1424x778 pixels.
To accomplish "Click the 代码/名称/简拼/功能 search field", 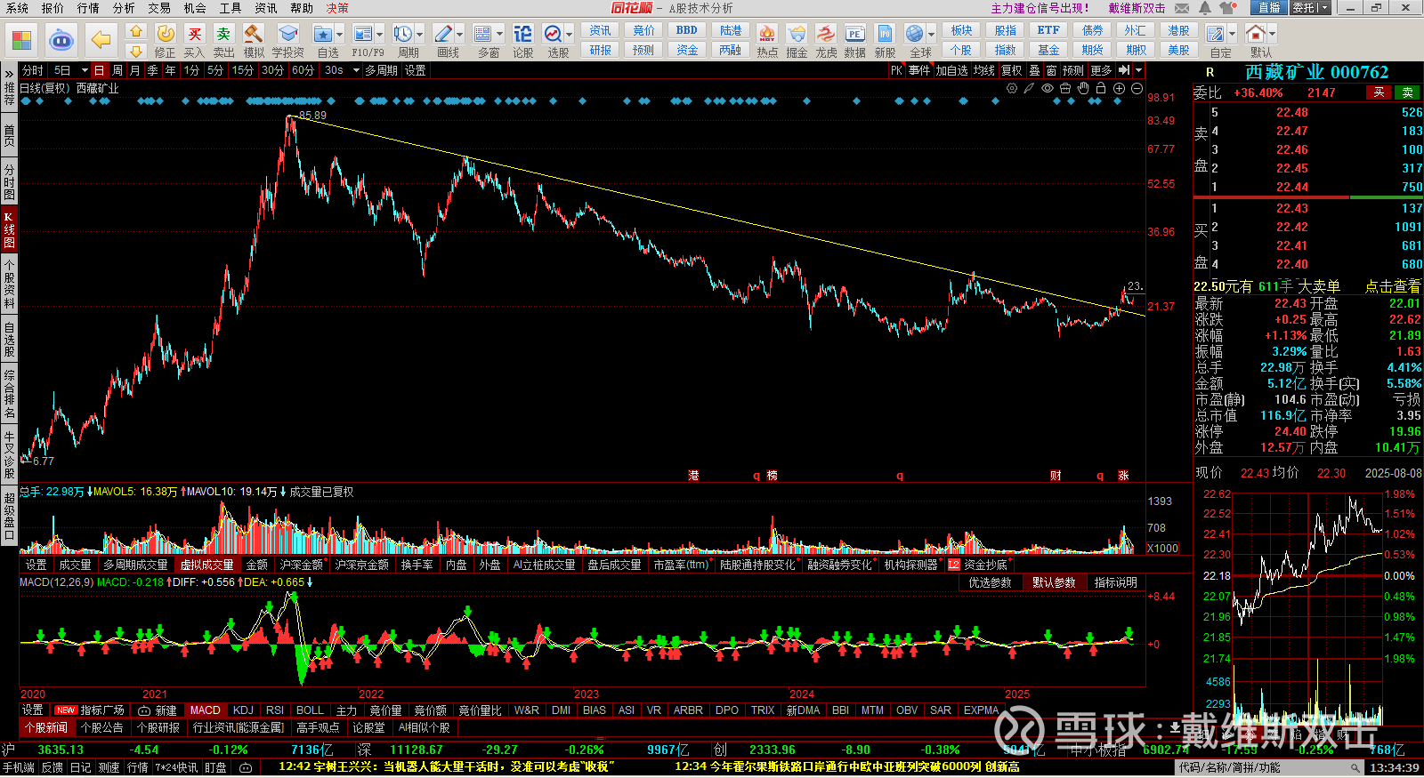I will click(x=1269, y=767).
